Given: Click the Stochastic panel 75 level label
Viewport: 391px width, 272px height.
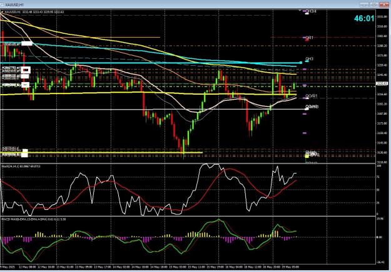Looking at the screenshot, I should click(378, 177).
